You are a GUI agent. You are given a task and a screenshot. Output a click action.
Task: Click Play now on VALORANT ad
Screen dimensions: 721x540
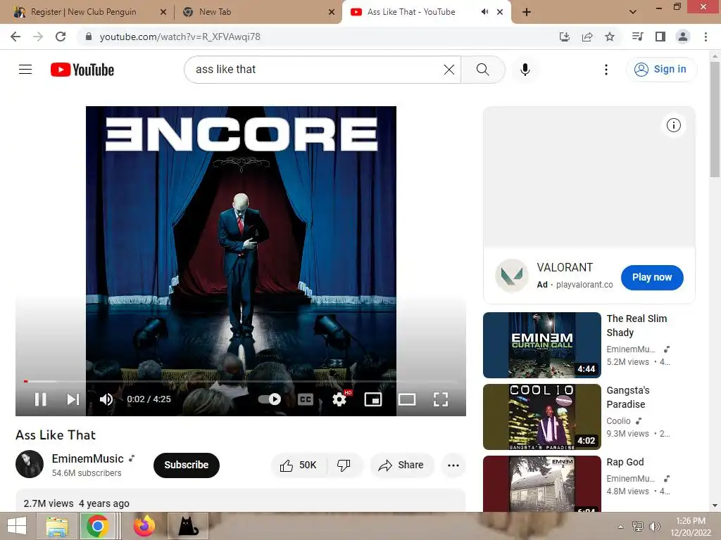point(652,277)
